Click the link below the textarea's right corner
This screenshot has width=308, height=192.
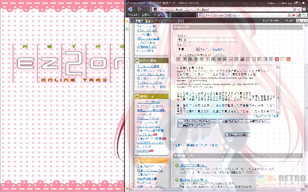click(266, 116)
